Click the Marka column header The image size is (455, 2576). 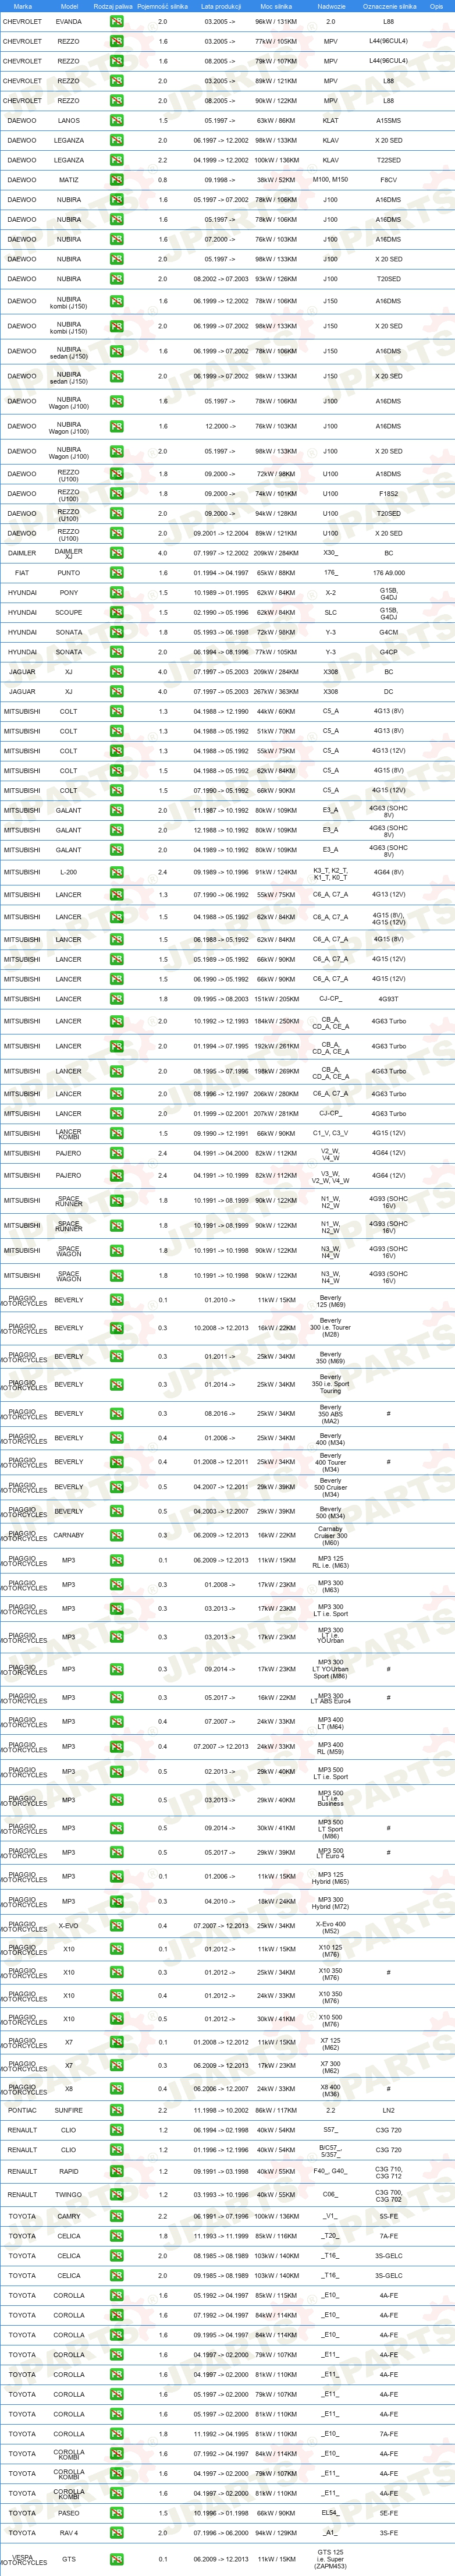[x=22, y=6]
